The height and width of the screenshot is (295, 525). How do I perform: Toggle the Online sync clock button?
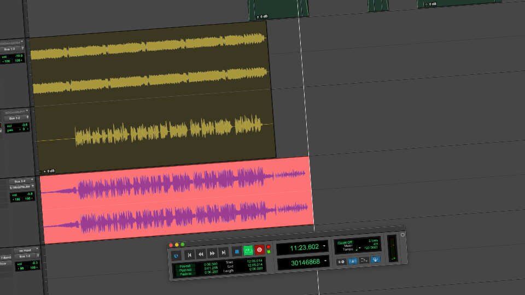(x=176, y=256)
